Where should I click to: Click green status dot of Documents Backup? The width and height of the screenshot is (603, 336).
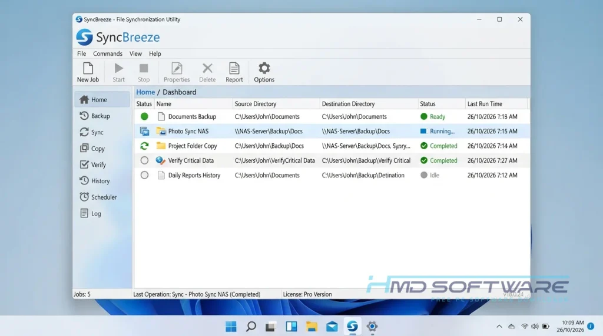(x=144, y=116)
